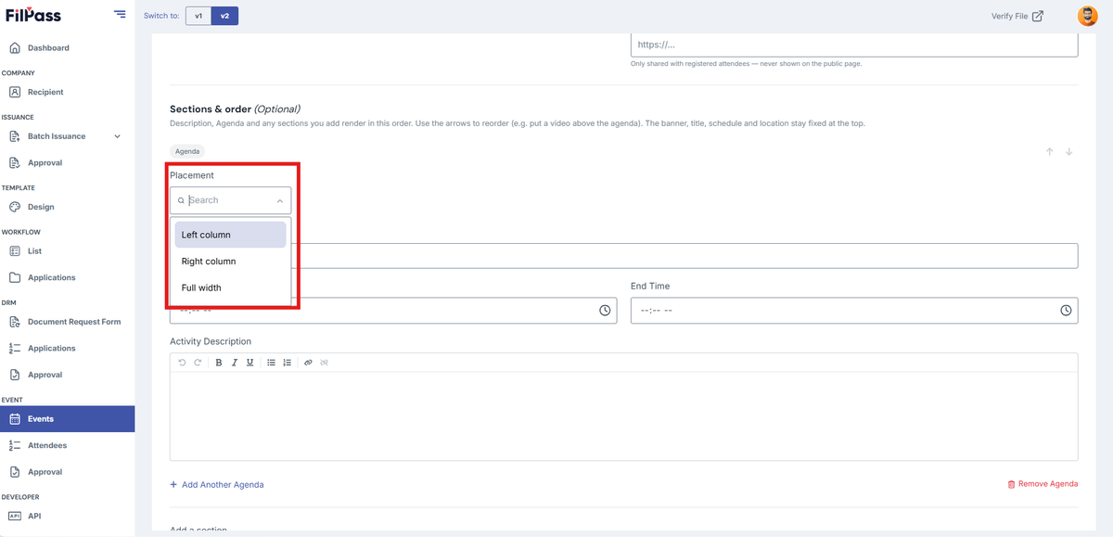
Task: Expand Batch Issuance submenu chevron
Action: [x=117, y=136]
